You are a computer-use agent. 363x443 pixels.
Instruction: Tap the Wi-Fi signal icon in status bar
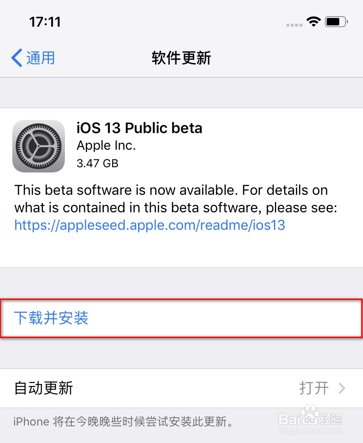[314, 21]
